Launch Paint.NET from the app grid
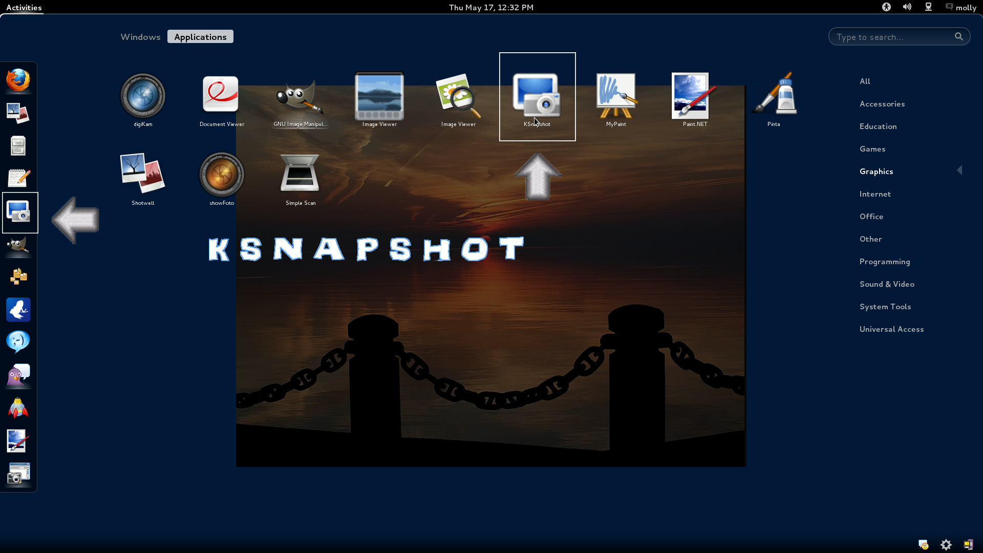Viewport: 983px width, 553px height. click(695, 96)
